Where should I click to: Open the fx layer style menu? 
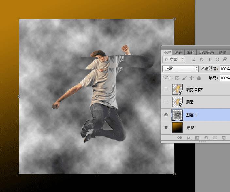point(189,138)
